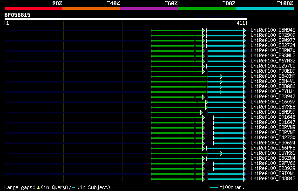Click the white query sequence bar
This screenshot has height=191, width=298.
point(126,19)
